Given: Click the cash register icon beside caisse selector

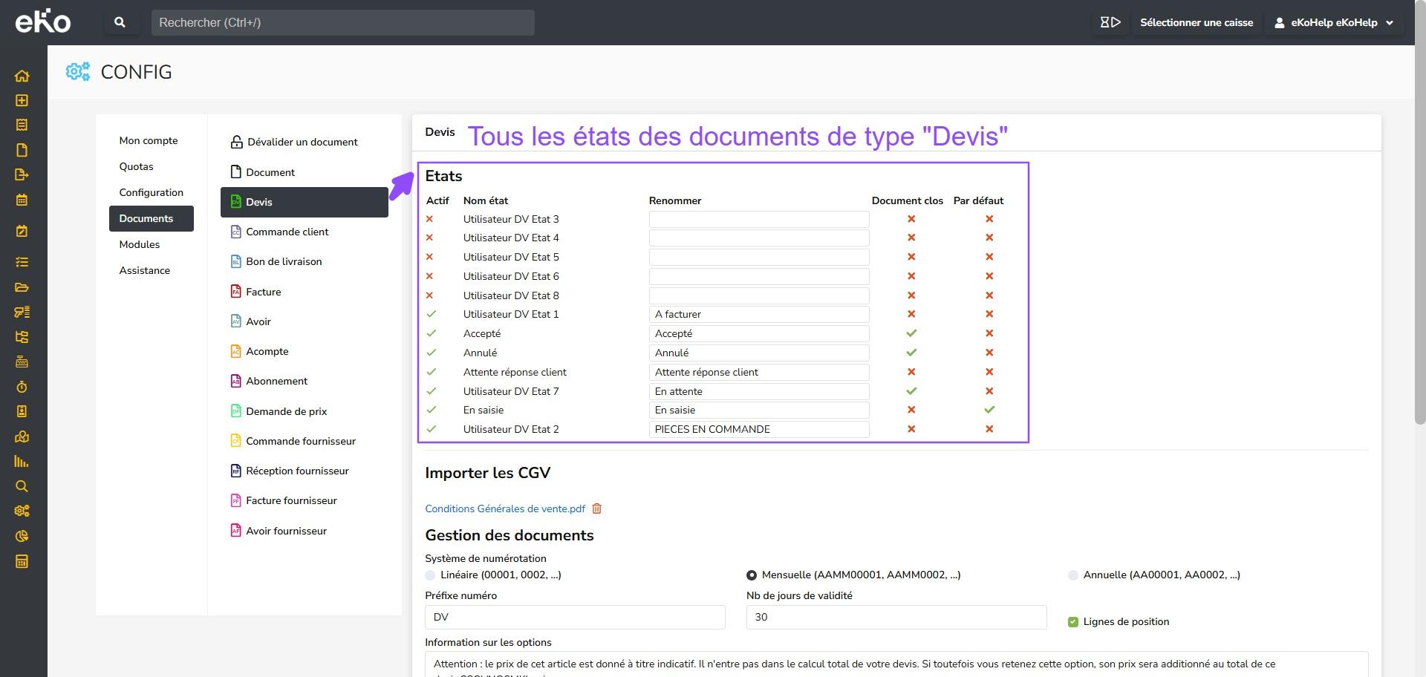Looking at the screenshot, I should click(1110, 22).
